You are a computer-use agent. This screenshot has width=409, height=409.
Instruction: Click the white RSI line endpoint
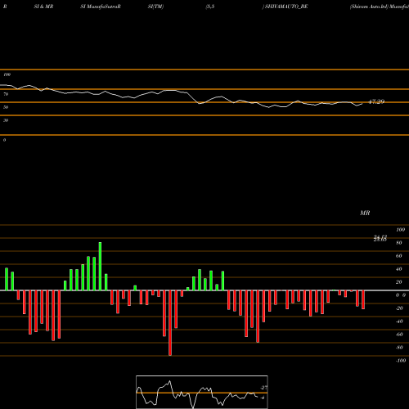click(362, 104)
